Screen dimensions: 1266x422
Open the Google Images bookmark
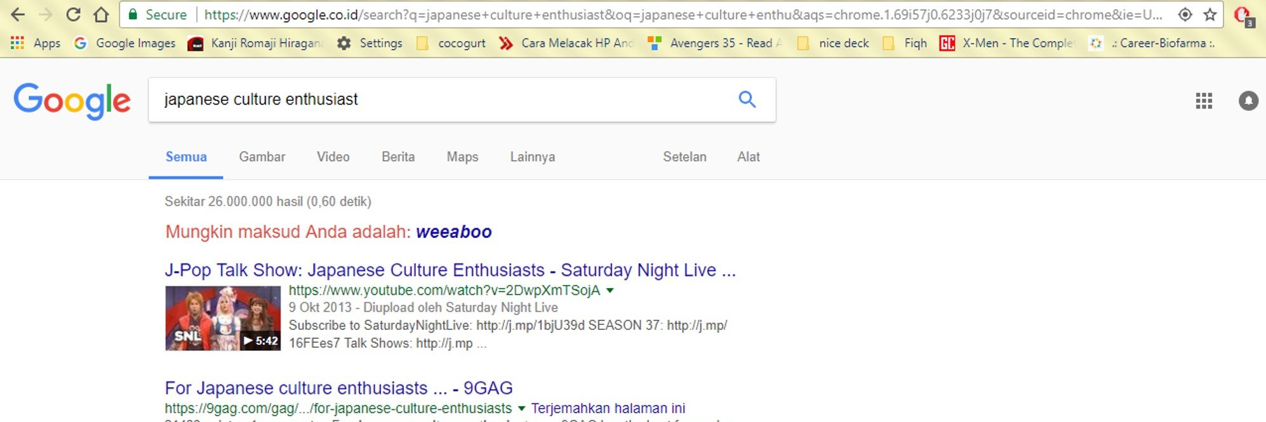click(124, 43)
